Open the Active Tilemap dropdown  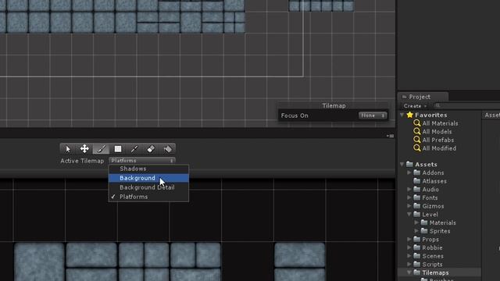142,161
